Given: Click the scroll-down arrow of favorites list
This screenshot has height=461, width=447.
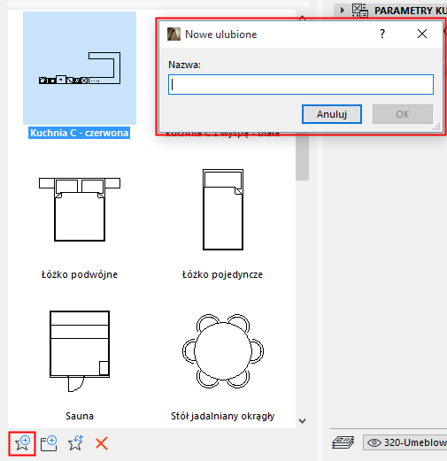Looking at the screenshot, I should point(302,421).
